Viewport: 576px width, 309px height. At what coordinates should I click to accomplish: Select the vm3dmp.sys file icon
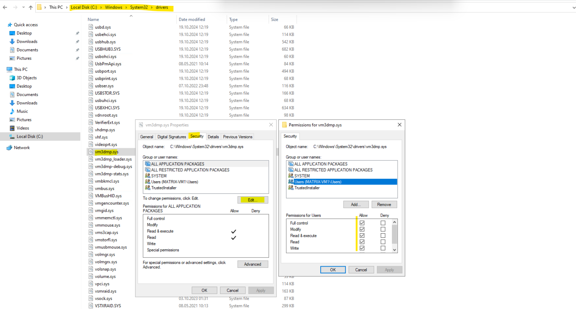coord(90,152)
